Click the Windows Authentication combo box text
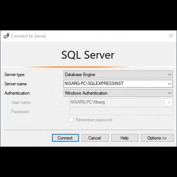This screenshot has height=177, width=177. click(x=86, y=93)
